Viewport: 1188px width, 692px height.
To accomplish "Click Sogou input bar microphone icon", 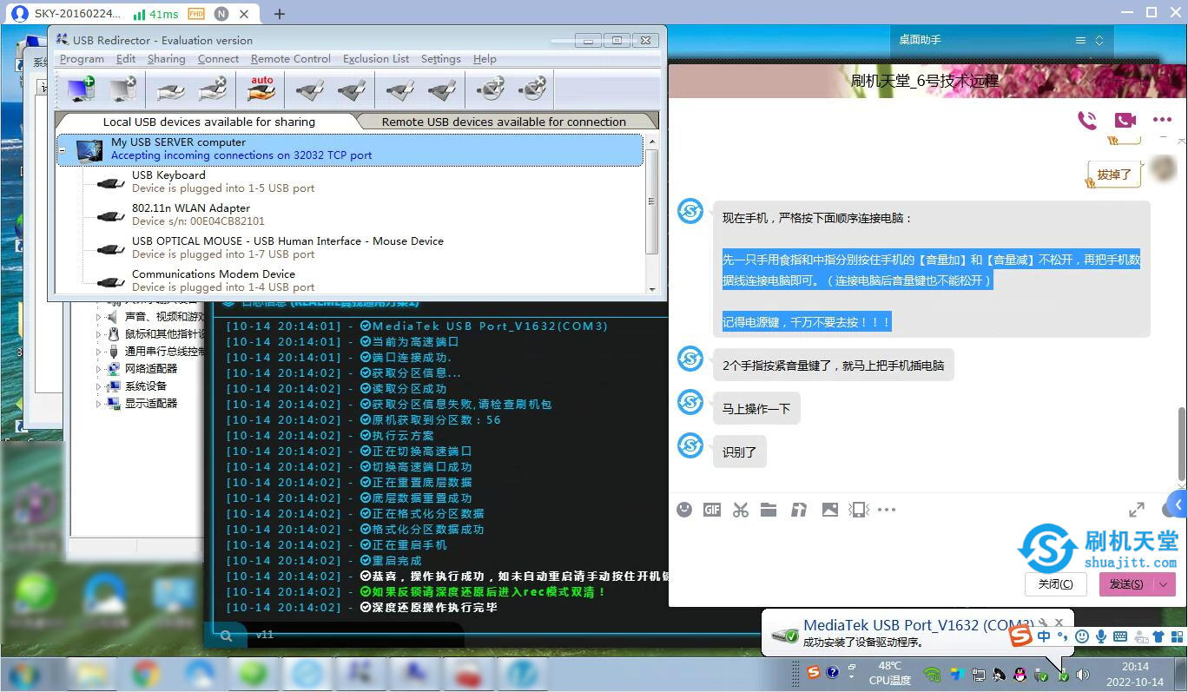I will click(1101, 636).
